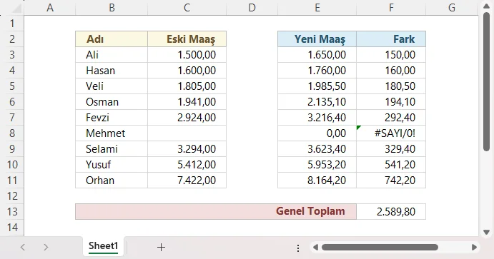Select the cell containing 'Yusuf'
The height and width of the screenshot is (259, 494).
pos(112,165)
